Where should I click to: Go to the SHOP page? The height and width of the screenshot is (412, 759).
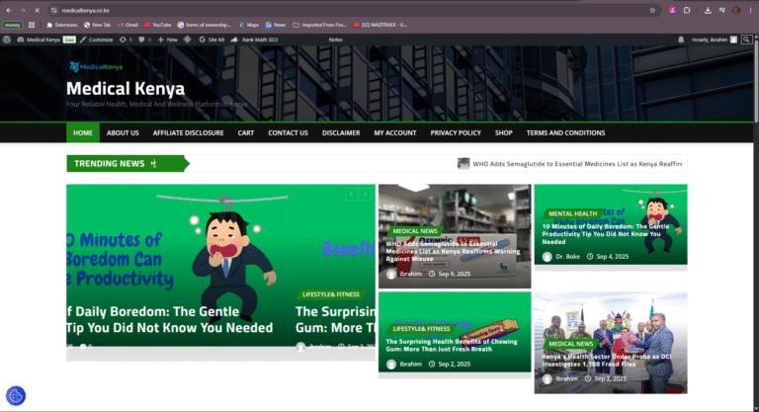point(503,132)
